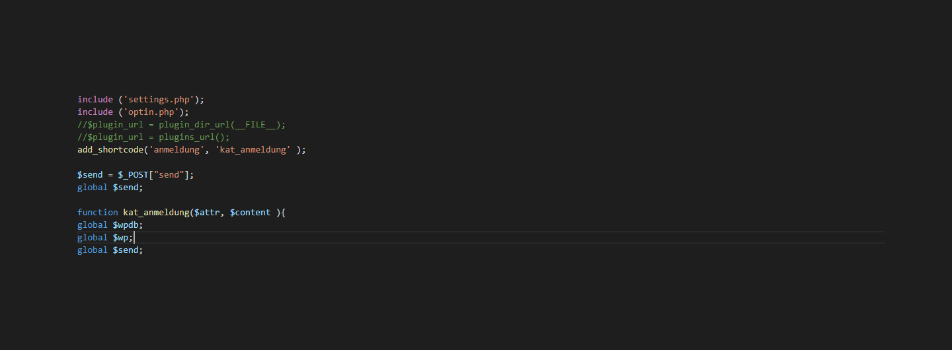952x350 pixels.
Task: Click the 'kat_anmeldung' string argument
Action: (x=253, y=150)
